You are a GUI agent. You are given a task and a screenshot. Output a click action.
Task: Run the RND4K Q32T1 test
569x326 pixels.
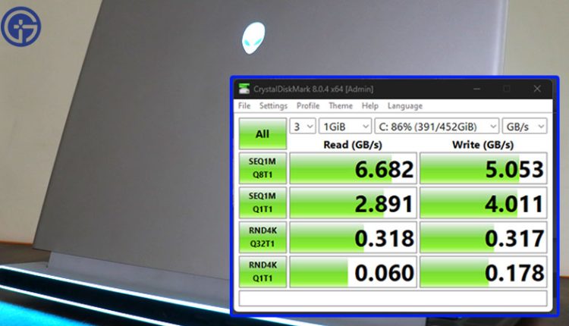(262, 237)
